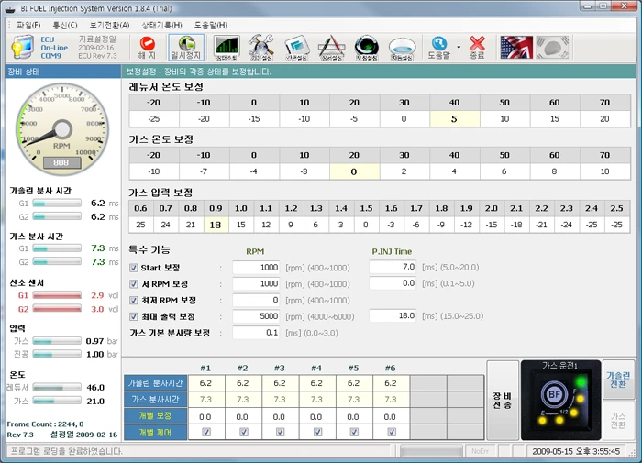Uncheck 개별 제어 for cylinder #6
Image resolution: width=642 pixels, height=463 pixels.
[x=392, y=432]
